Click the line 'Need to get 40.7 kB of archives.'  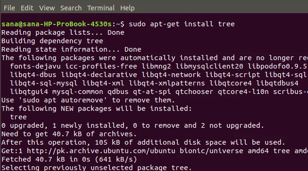69,134
